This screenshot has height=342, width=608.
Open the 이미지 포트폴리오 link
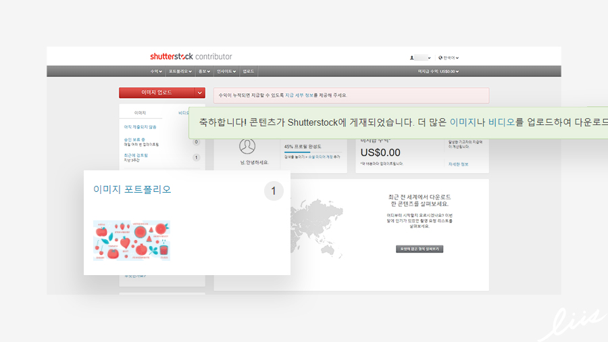pyautogui.click(x=132, y=189)
